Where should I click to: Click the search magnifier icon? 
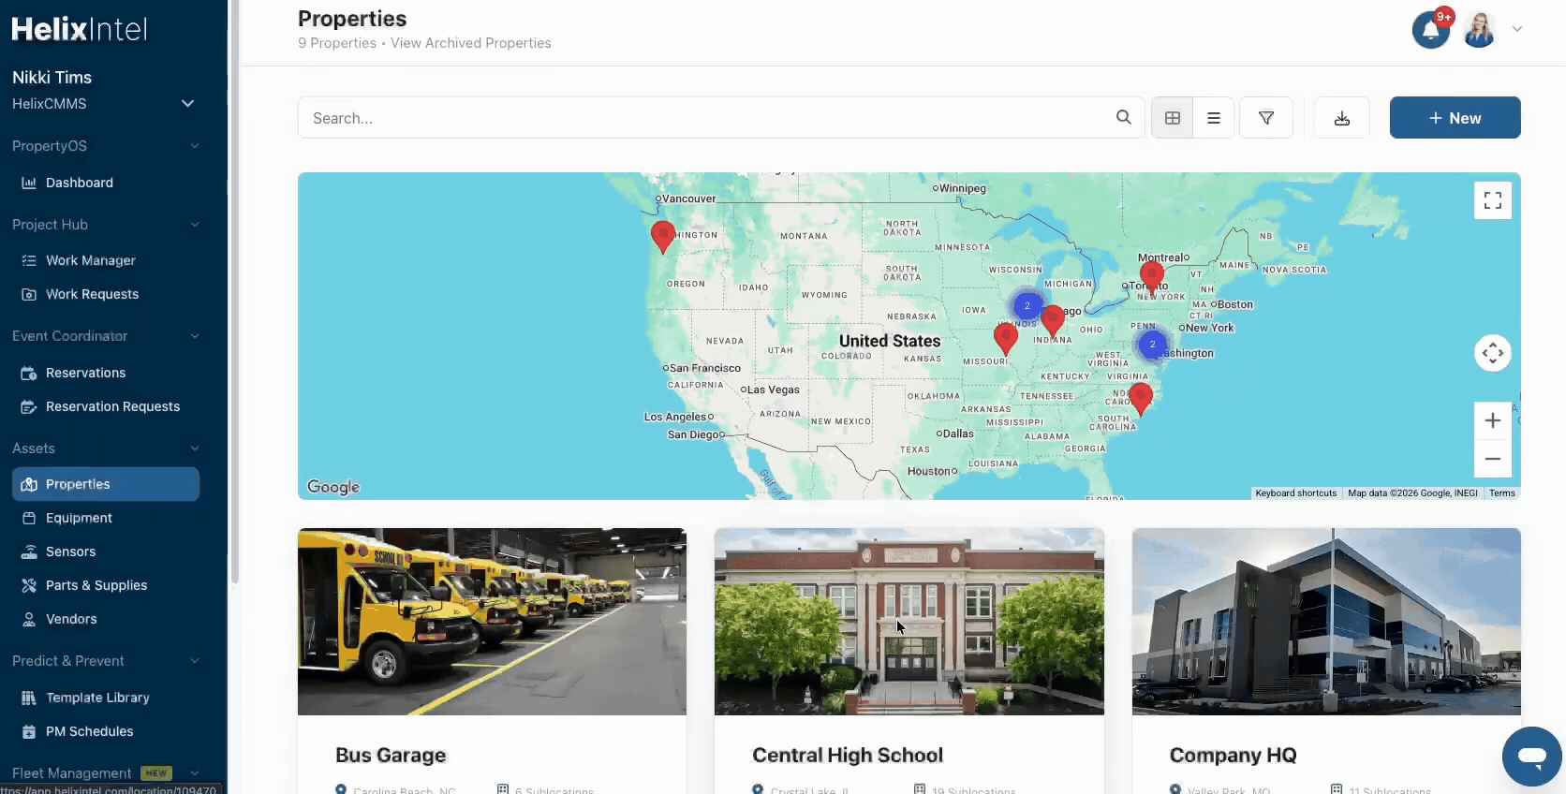(x=1124, y=117)
